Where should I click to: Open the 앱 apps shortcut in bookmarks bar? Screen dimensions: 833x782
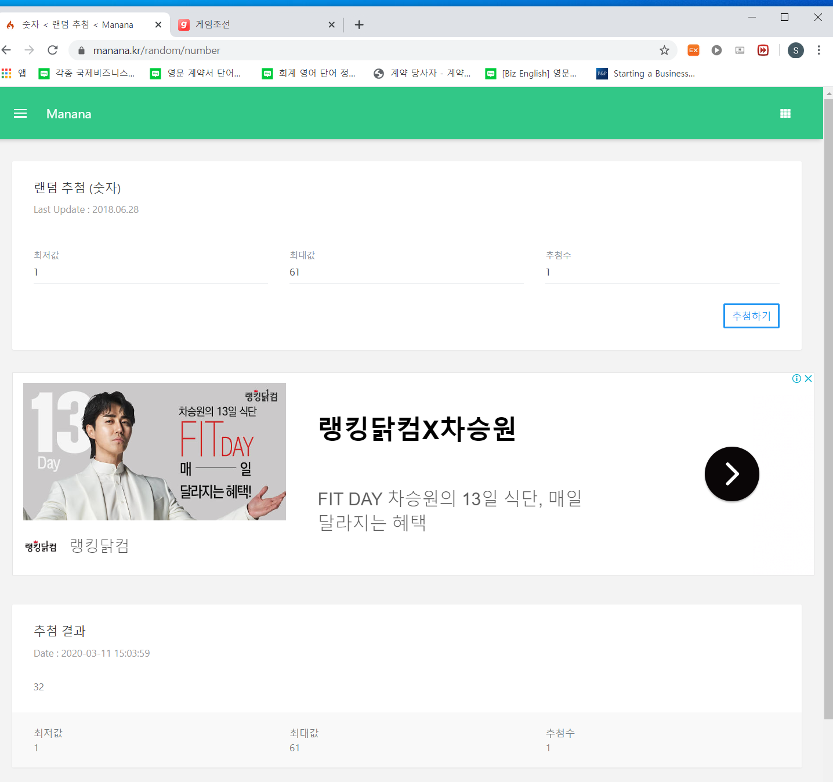coord(15,74)
